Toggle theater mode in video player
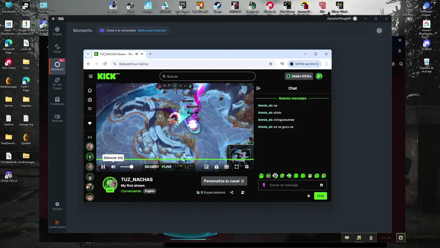Viewport: 440px width, 248px height. (x=227, y=167)
